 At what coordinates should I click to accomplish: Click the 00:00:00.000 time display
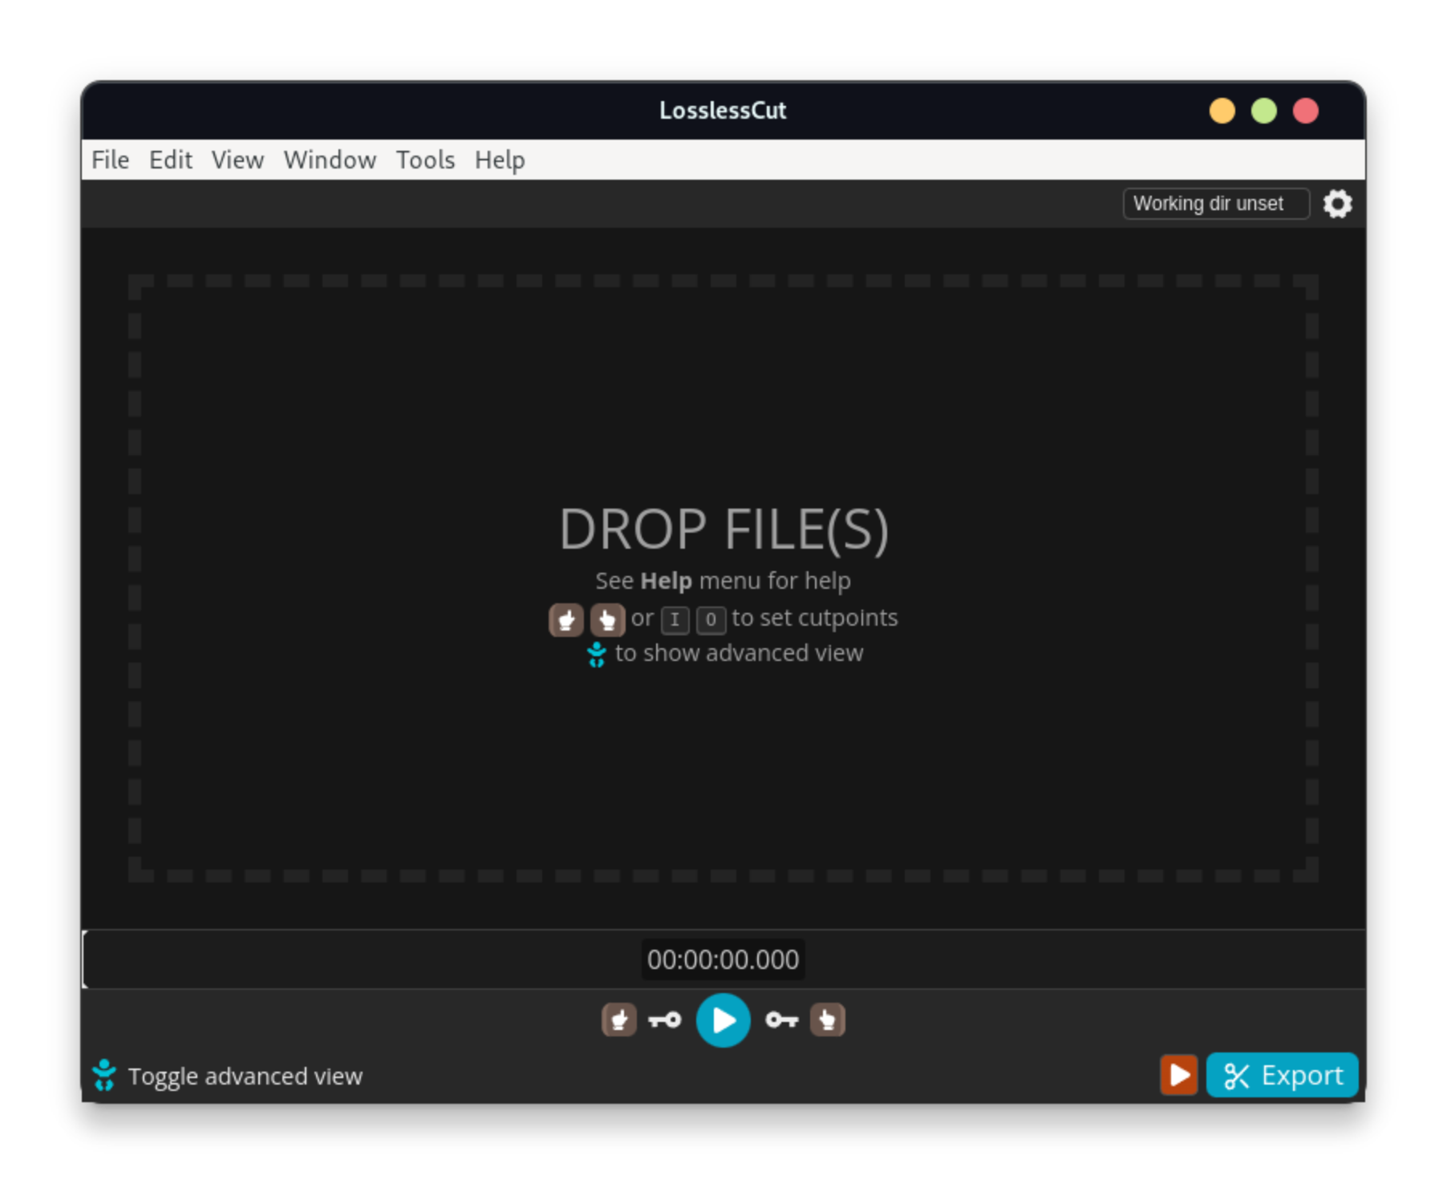722,959
